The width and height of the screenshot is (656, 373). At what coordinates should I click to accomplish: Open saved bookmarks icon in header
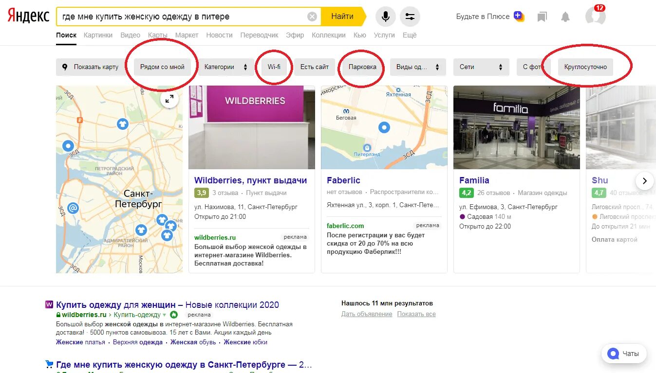542,17
